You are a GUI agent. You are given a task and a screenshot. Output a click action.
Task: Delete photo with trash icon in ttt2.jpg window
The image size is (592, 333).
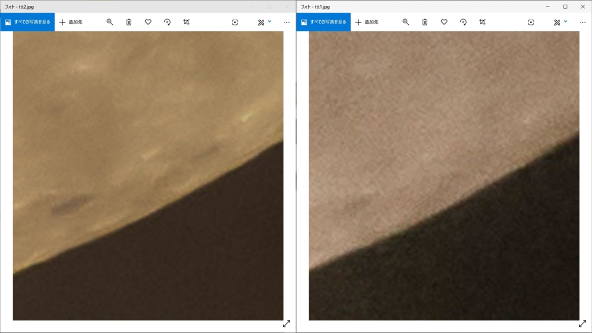[129, 22]
